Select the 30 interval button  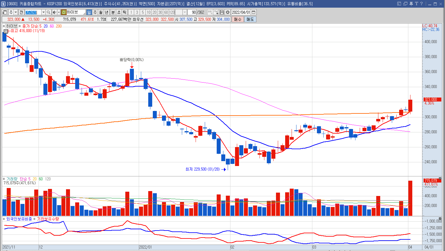pyautogui.click(x=160, y=12)
